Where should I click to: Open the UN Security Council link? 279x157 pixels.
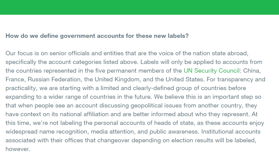click(x=212, y=71)
